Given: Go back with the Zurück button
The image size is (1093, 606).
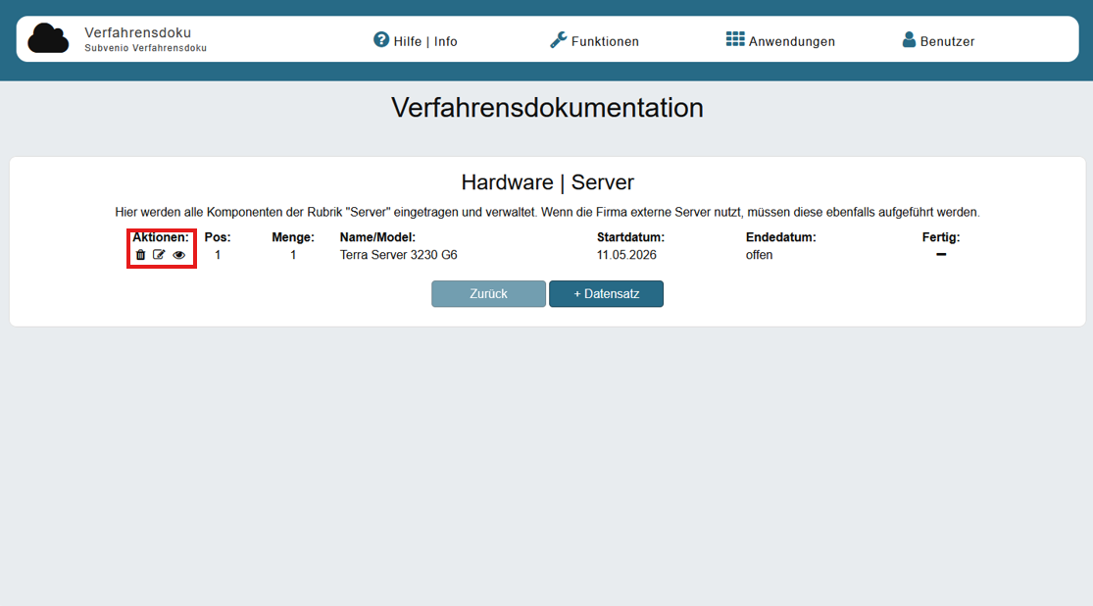Looking at the screenshot, I should tap(488, 293).
